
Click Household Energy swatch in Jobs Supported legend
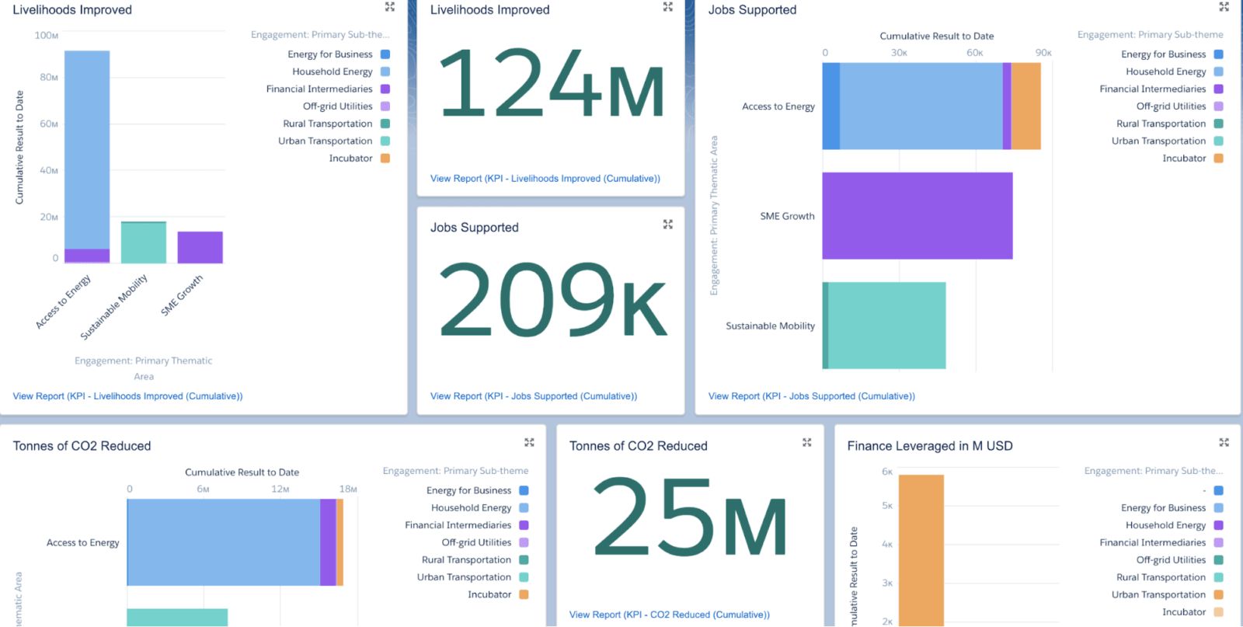[1218, 71]
